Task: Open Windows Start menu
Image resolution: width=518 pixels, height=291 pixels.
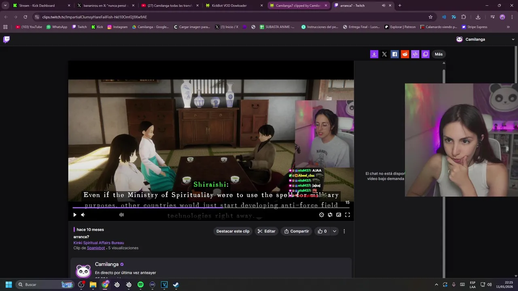Action: (8, 285)
